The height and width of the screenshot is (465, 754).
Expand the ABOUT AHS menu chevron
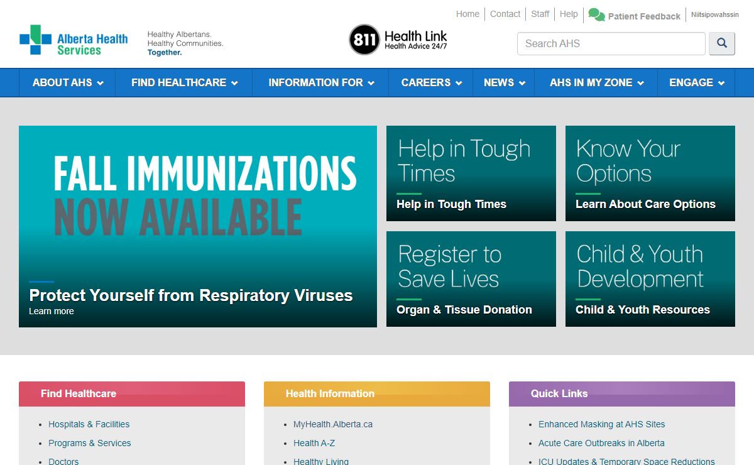coord(101,83)
